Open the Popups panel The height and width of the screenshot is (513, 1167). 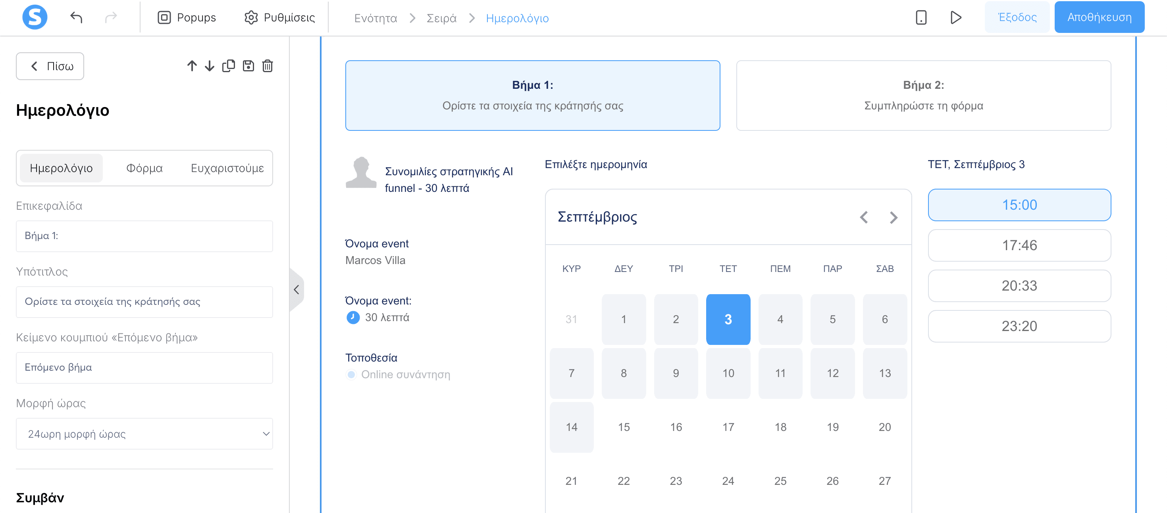point(186,17)
